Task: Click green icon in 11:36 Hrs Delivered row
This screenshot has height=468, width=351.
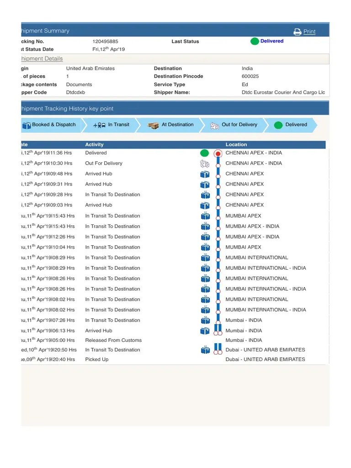Action: pos(204,153)
